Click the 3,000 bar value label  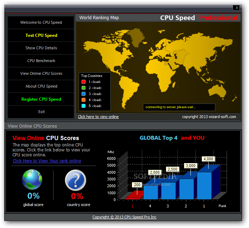click(190, 166)
